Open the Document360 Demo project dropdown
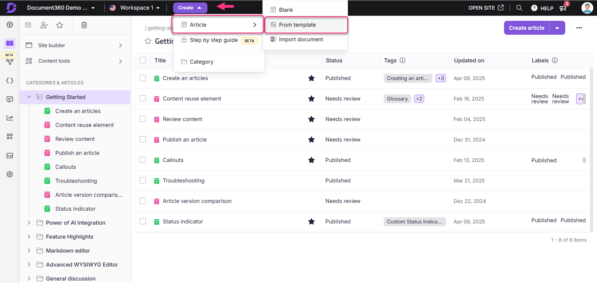597x283 pixels. tap(61, 8)
